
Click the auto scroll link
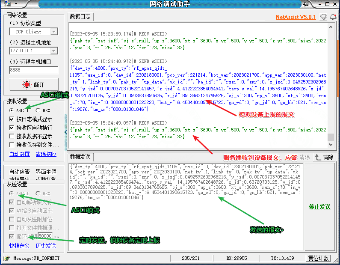20,154
